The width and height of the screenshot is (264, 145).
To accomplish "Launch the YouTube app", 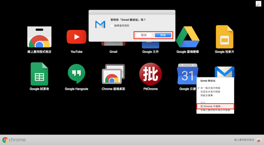I will pos(77,37).
